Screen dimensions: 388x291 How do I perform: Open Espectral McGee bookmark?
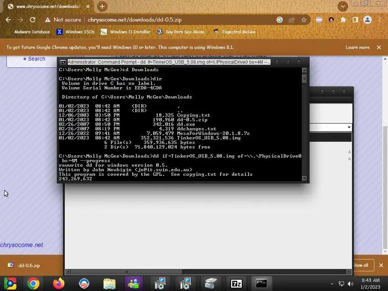(234, 32)
